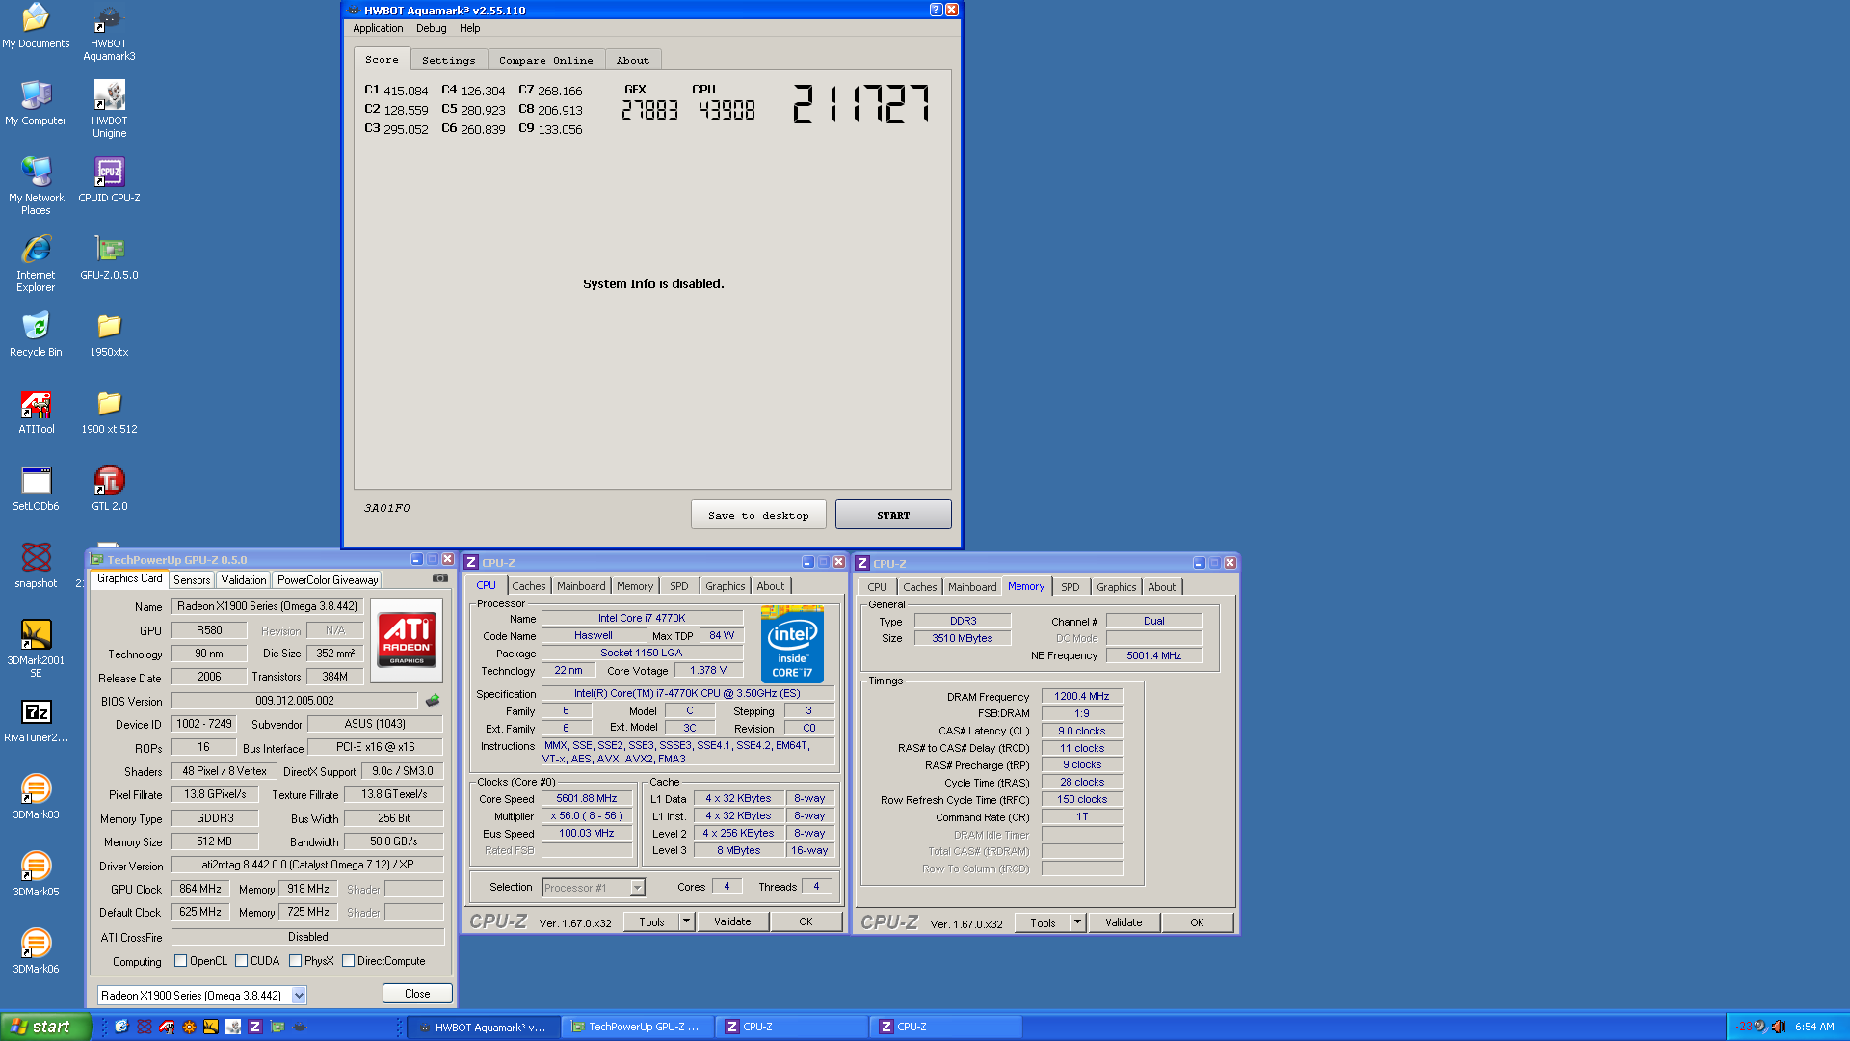Screen dimensions: 1850x1041
Task: Open the Debug menu in Aquamark
Action: [x=431, y=28]
